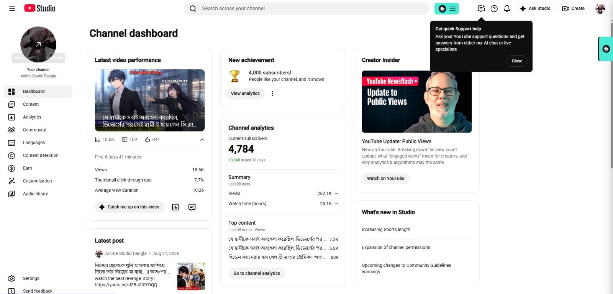The width and height of the screenshot is (613, 294).
Task: Click the Watch on YouTube button
Action: [x=385, y=179]
